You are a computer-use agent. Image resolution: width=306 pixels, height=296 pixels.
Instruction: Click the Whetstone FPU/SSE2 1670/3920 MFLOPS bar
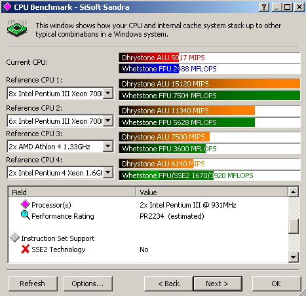(x=210, y=176)
